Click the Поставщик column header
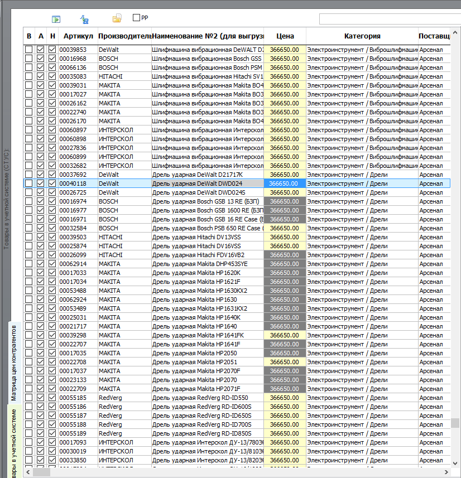Screen dimensions: 461x478 (434, 36)
